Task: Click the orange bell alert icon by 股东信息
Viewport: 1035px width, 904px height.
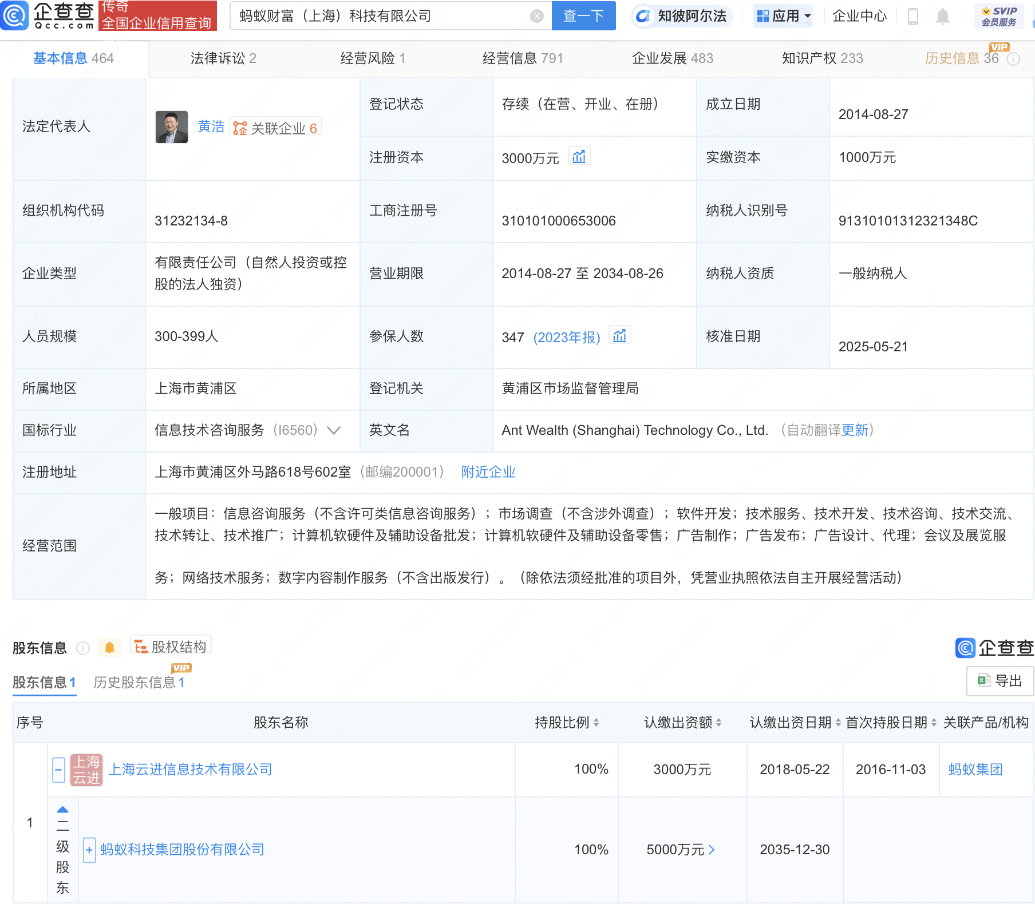Action: pyautogui.click(x=110, y=648)
